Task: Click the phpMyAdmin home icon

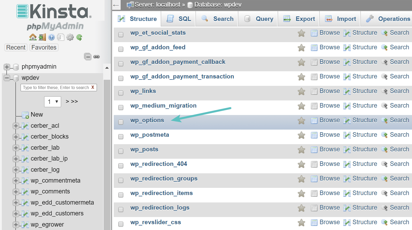Action: [x=32, y=37]
